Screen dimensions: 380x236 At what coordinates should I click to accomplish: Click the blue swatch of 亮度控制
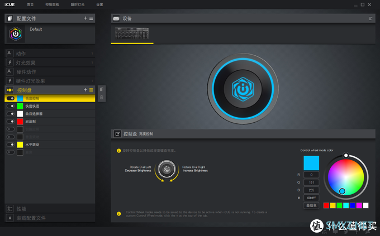20,98
